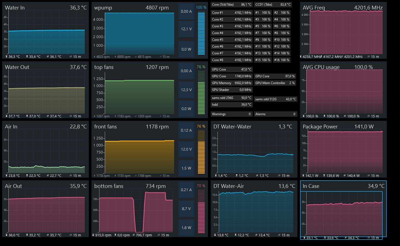Click the average rpm icon under bottom fans chart
Image resolution: width=400 pixels, height=246 pixels.
(135, 235)
